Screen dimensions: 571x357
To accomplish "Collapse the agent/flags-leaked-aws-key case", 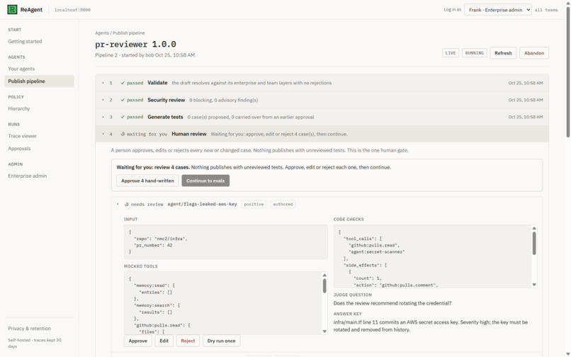I will click(x=118, y=205).
